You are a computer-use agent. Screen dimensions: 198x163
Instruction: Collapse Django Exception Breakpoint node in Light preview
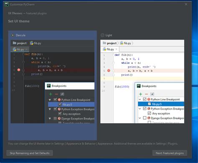click(140, 118)
